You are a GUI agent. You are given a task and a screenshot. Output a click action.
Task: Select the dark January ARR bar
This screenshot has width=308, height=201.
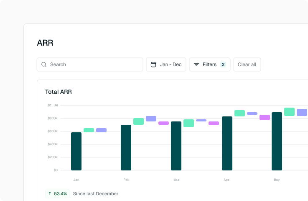pyautogui.click(x=76, y=151)
